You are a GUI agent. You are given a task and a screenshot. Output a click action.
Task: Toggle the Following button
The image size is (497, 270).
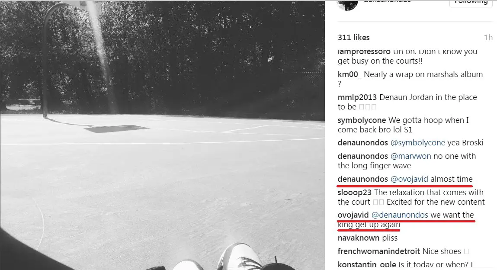(471, 3)
